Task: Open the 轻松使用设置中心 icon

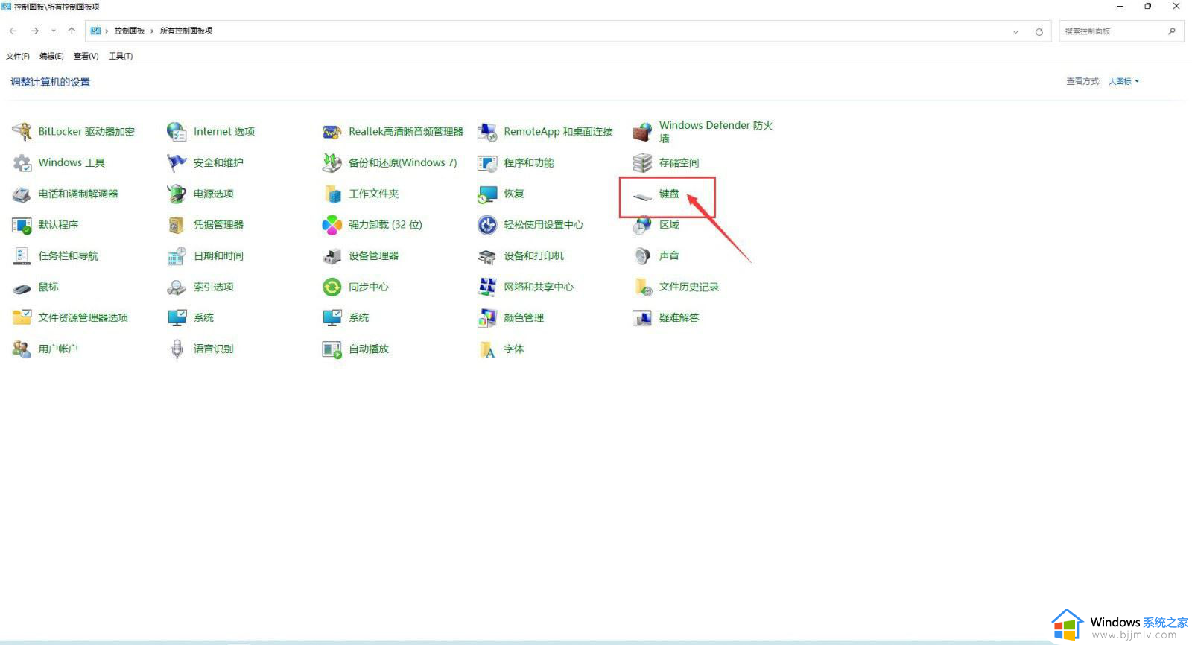Action: pos(487,225)
